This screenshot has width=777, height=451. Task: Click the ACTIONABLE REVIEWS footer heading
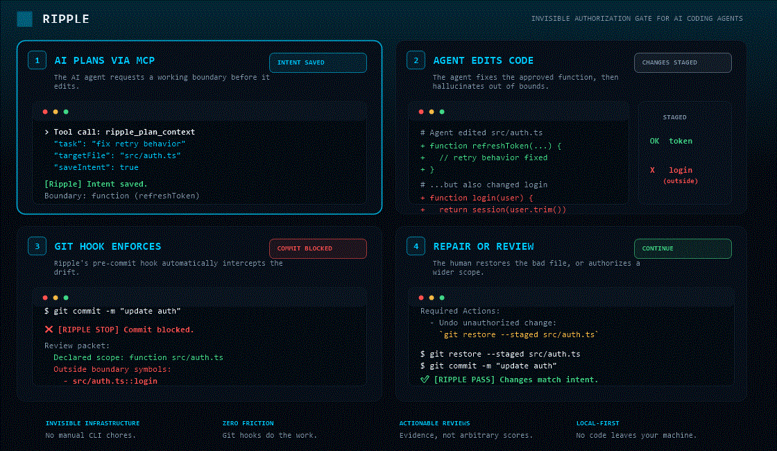pos(434,423)
